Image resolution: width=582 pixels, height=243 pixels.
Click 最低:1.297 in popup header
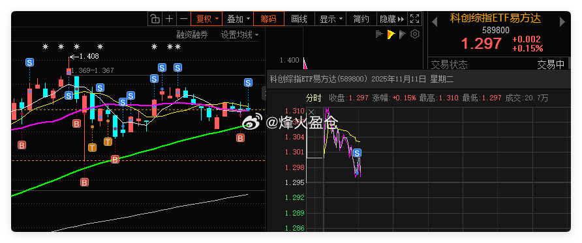(482, 98)
